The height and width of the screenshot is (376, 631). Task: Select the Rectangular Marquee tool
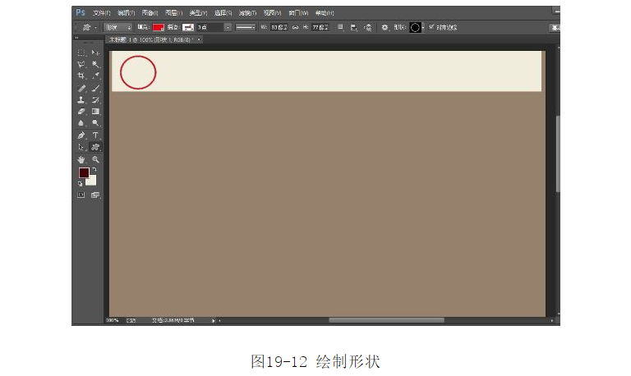[x=81, y=53]
